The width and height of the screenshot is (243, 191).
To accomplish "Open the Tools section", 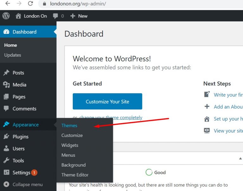I will point(18,160).
